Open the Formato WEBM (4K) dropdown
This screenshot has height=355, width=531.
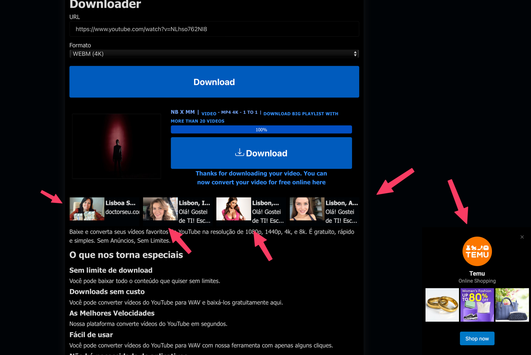(214, 54)
